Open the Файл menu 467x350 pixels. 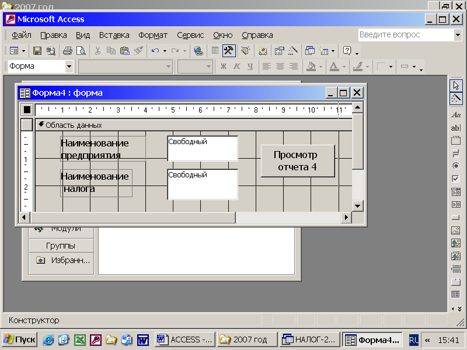click(22, 35)
